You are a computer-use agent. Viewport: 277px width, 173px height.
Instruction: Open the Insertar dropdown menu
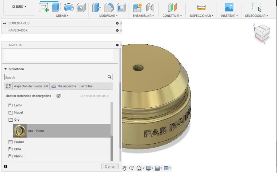click(x=229, y=16)
